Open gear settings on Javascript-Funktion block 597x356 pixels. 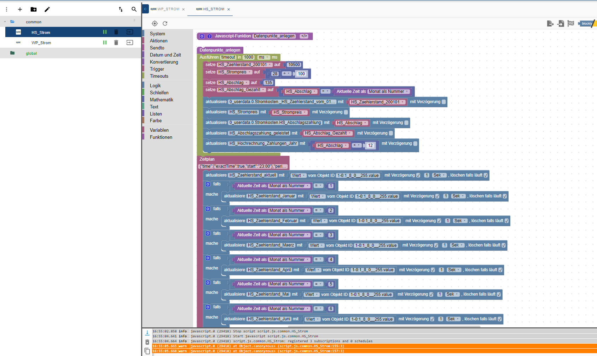coord(202,36)
